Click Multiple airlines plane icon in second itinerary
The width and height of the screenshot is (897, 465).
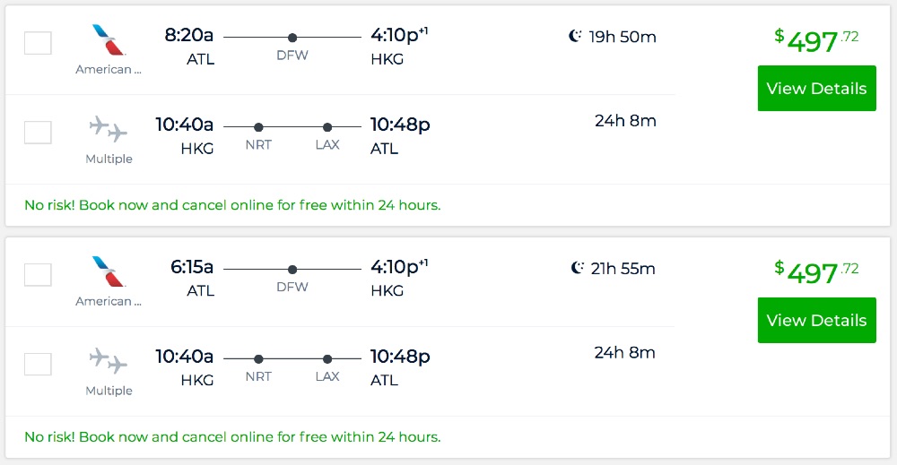coord(109,361)
